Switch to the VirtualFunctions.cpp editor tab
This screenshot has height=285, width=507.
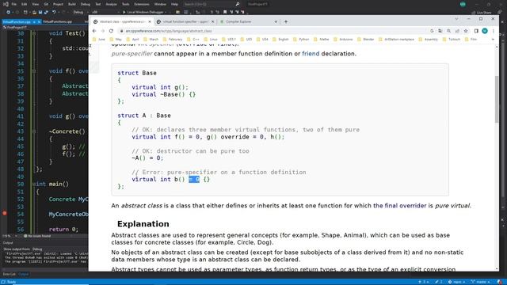coord(58,21)
